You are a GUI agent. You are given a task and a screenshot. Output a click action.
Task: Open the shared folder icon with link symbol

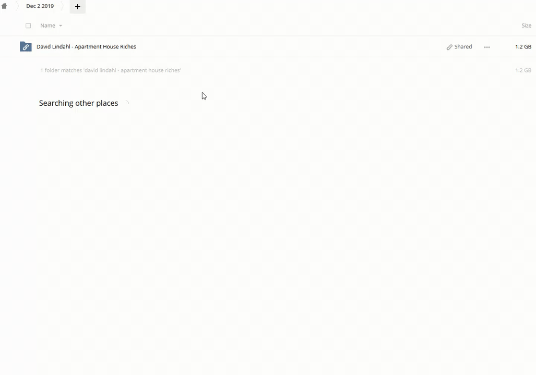(26, 47)
